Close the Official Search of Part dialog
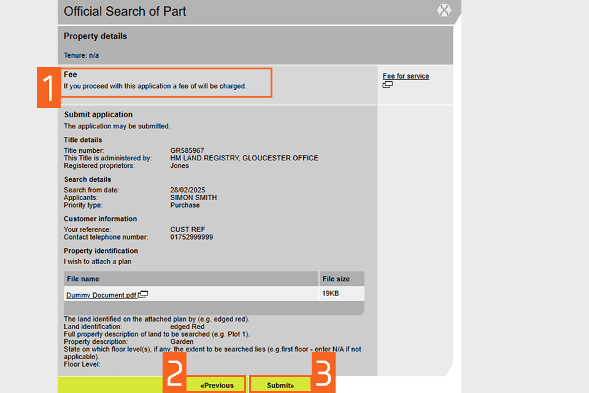The width and height of the screenshot is (589, 393). tap(444, 10)
